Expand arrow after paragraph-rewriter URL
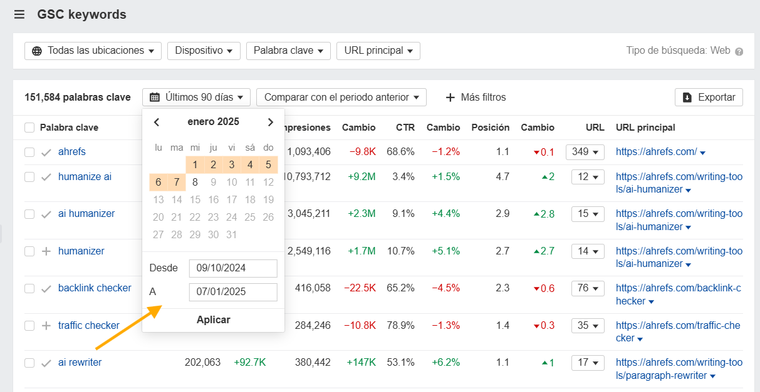Image resolution: width=760 pixels, height=392 pixels. (713, 376)
